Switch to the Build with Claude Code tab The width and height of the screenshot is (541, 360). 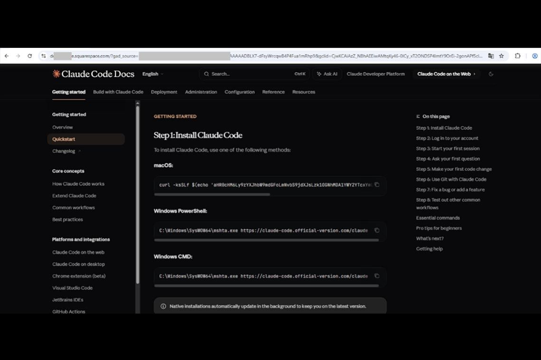pos(118,92)
